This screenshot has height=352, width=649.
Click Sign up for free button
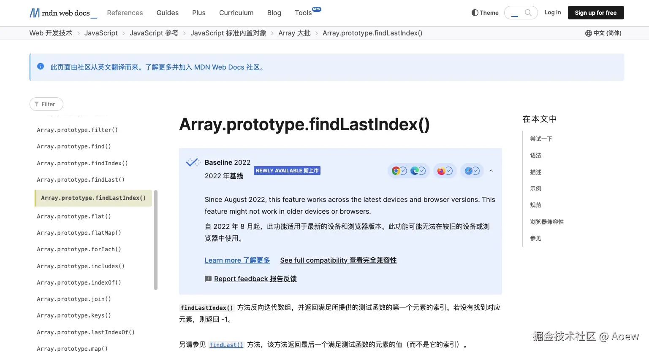tap(596, 13)
